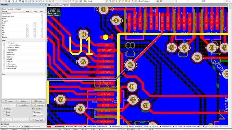Image resolution: width=232 pixels, height=130 pixels.
Task: Tick the <Signal Layers> checkbox
Action: tap(4, 50)
